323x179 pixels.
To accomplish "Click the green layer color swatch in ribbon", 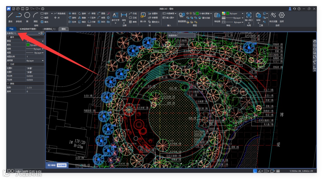I will click(x=197, y=13).
